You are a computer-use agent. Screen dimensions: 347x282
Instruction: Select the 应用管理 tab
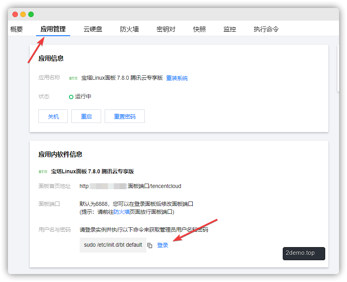point(53,29)
